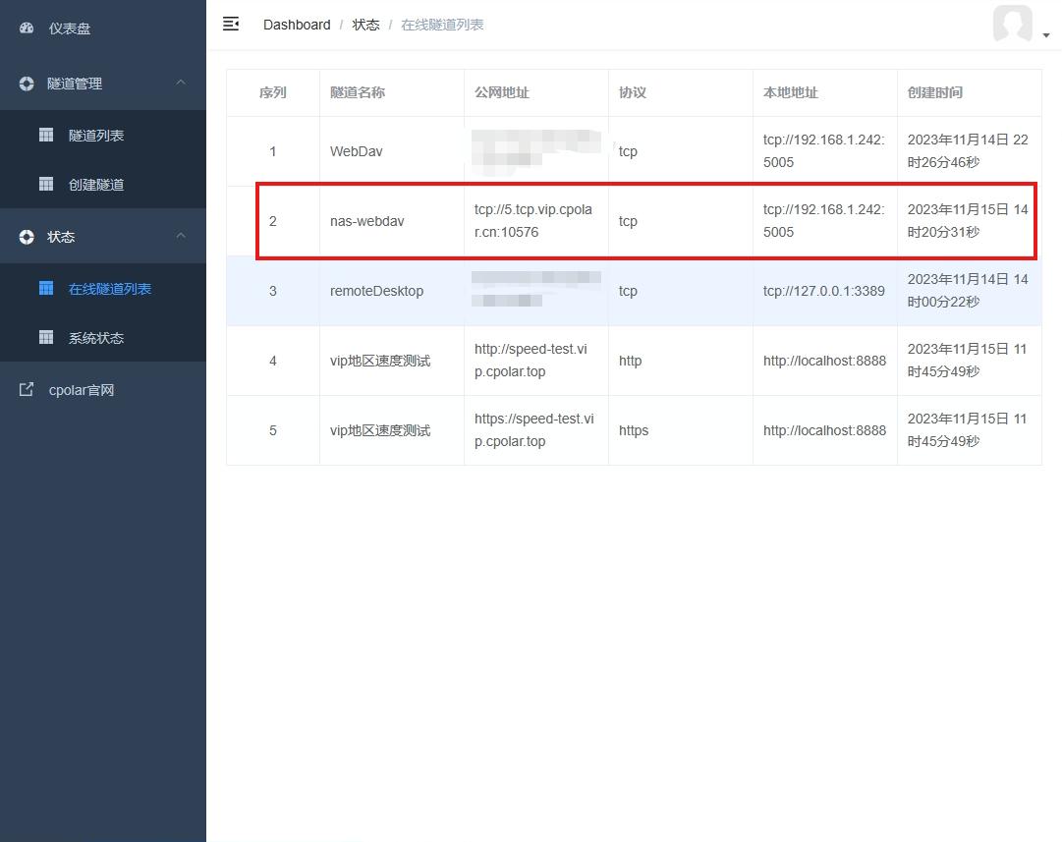
Task: Click the external link icon for cpolar官网
Action: point(27,389)
